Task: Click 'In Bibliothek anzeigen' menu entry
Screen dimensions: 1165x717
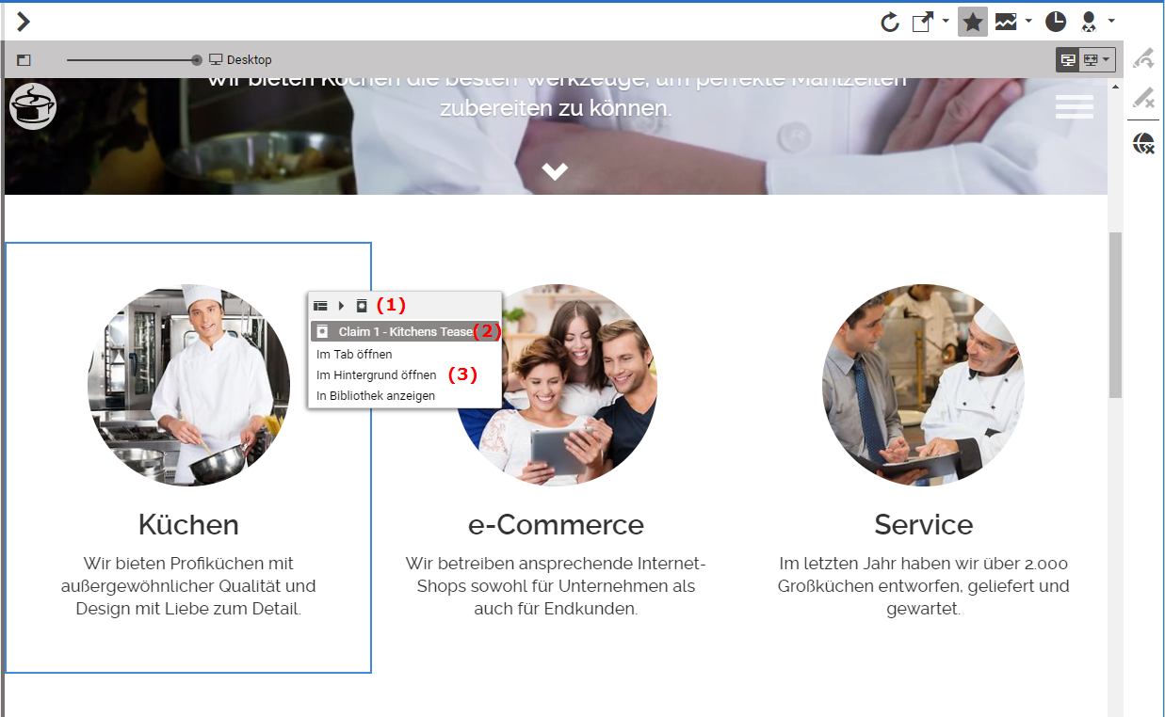Action: point(376,396)
